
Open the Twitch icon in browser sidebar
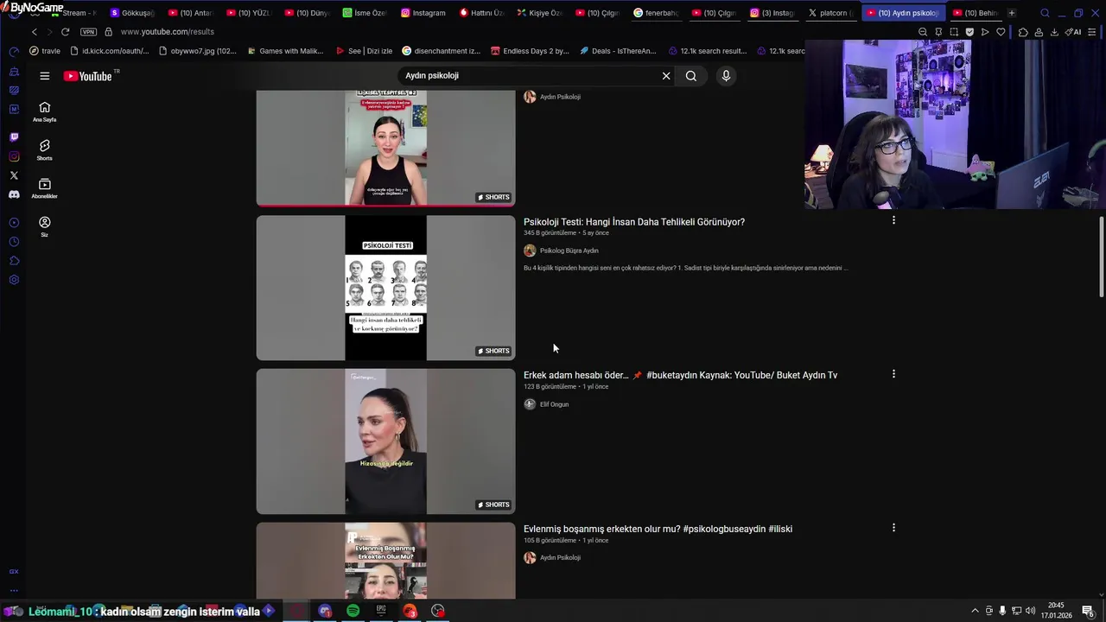point(14,137)
